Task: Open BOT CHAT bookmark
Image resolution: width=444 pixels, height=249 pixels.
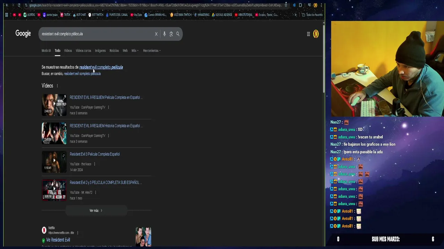Action: pyautogui.click(x=79, y=15)
